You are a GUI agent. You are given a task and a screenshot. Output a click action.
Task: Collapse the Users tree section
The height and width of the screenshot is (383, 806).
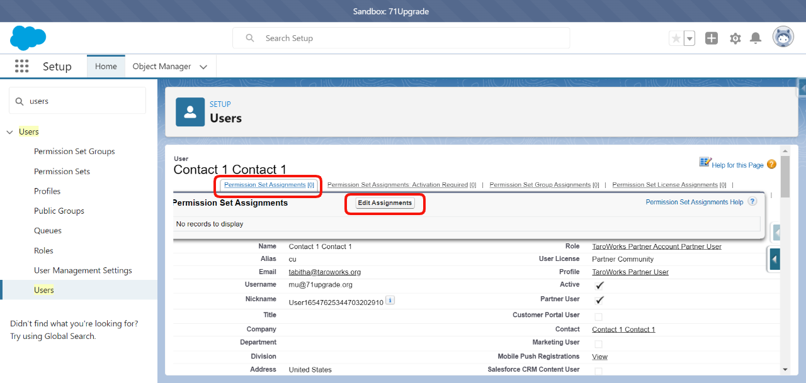[9, 132]
